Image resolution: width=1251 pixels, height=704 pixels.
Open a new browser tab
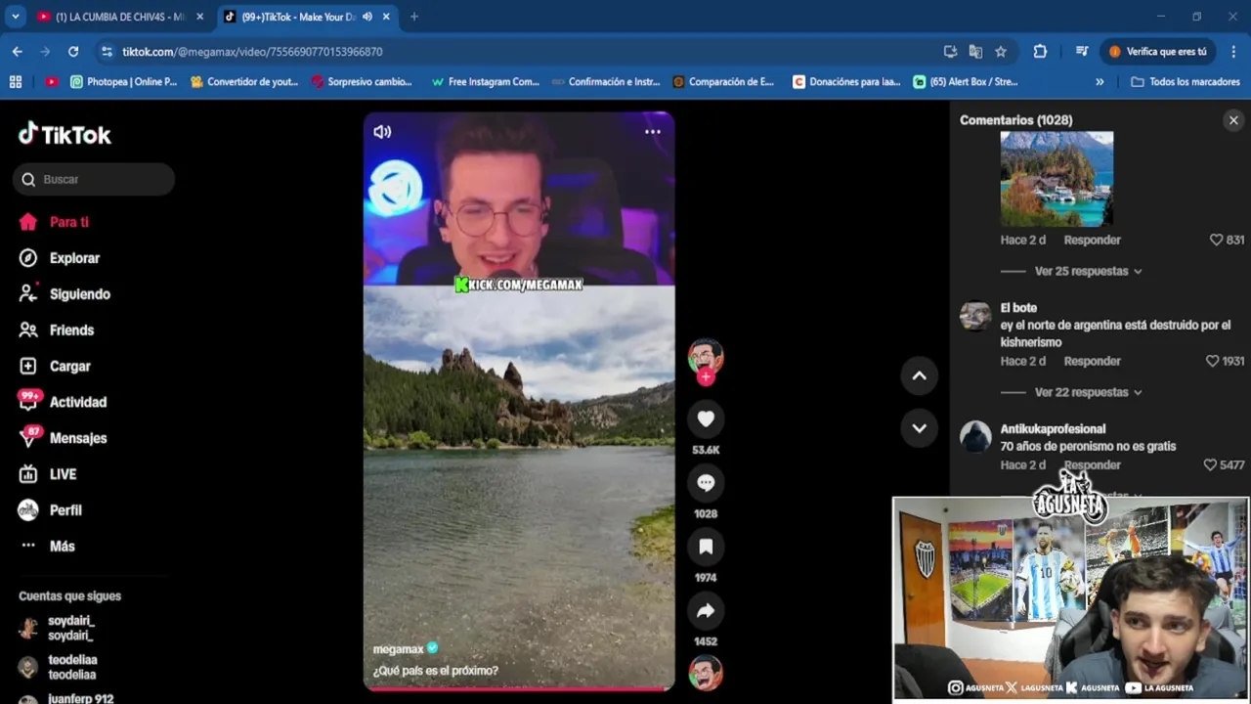point(414,17)
